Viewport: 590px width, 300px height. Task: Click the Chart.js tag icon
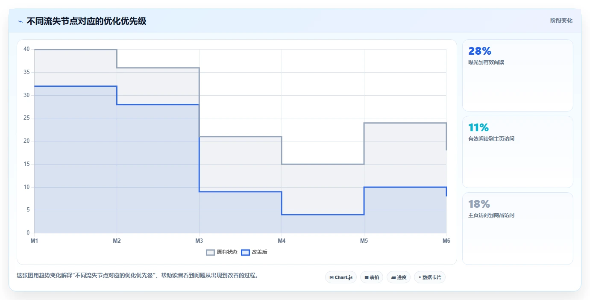point(332,278)
